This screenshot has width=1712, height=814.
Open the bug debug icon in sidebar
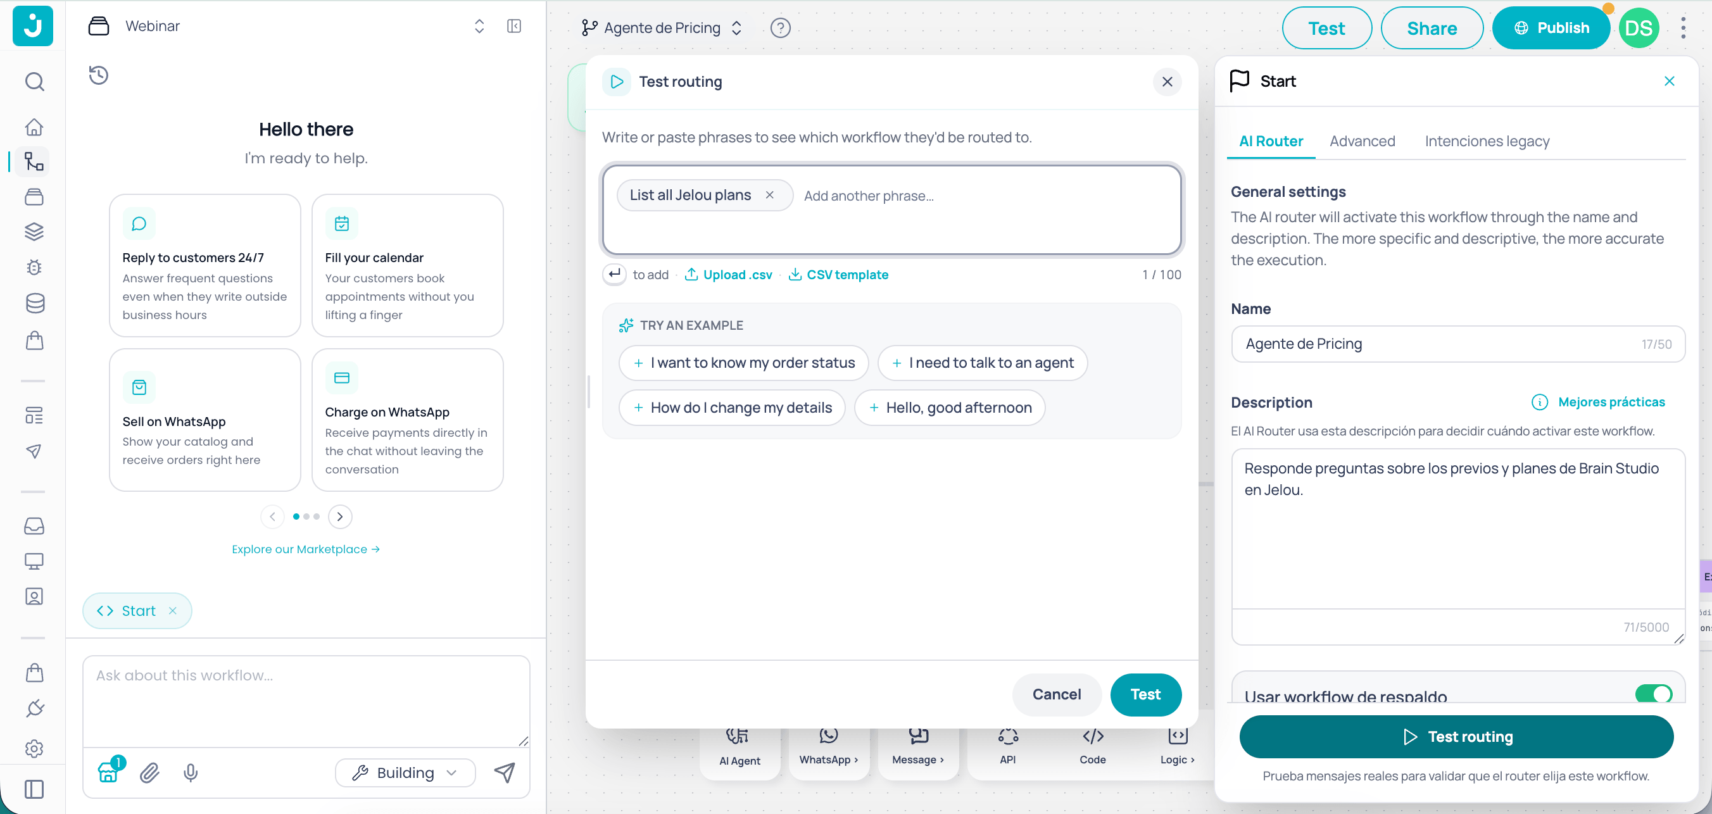coord(34,267)
